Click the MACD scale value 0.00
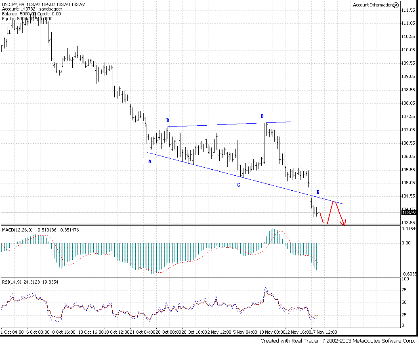 [406, 243]
